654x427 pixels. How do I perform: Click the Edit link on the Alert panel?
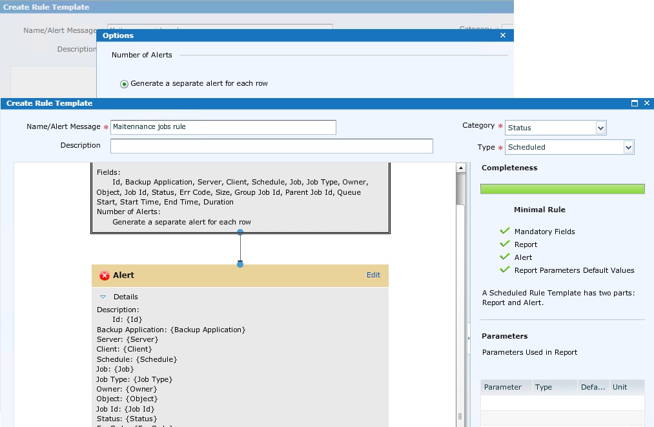[373, 275]
